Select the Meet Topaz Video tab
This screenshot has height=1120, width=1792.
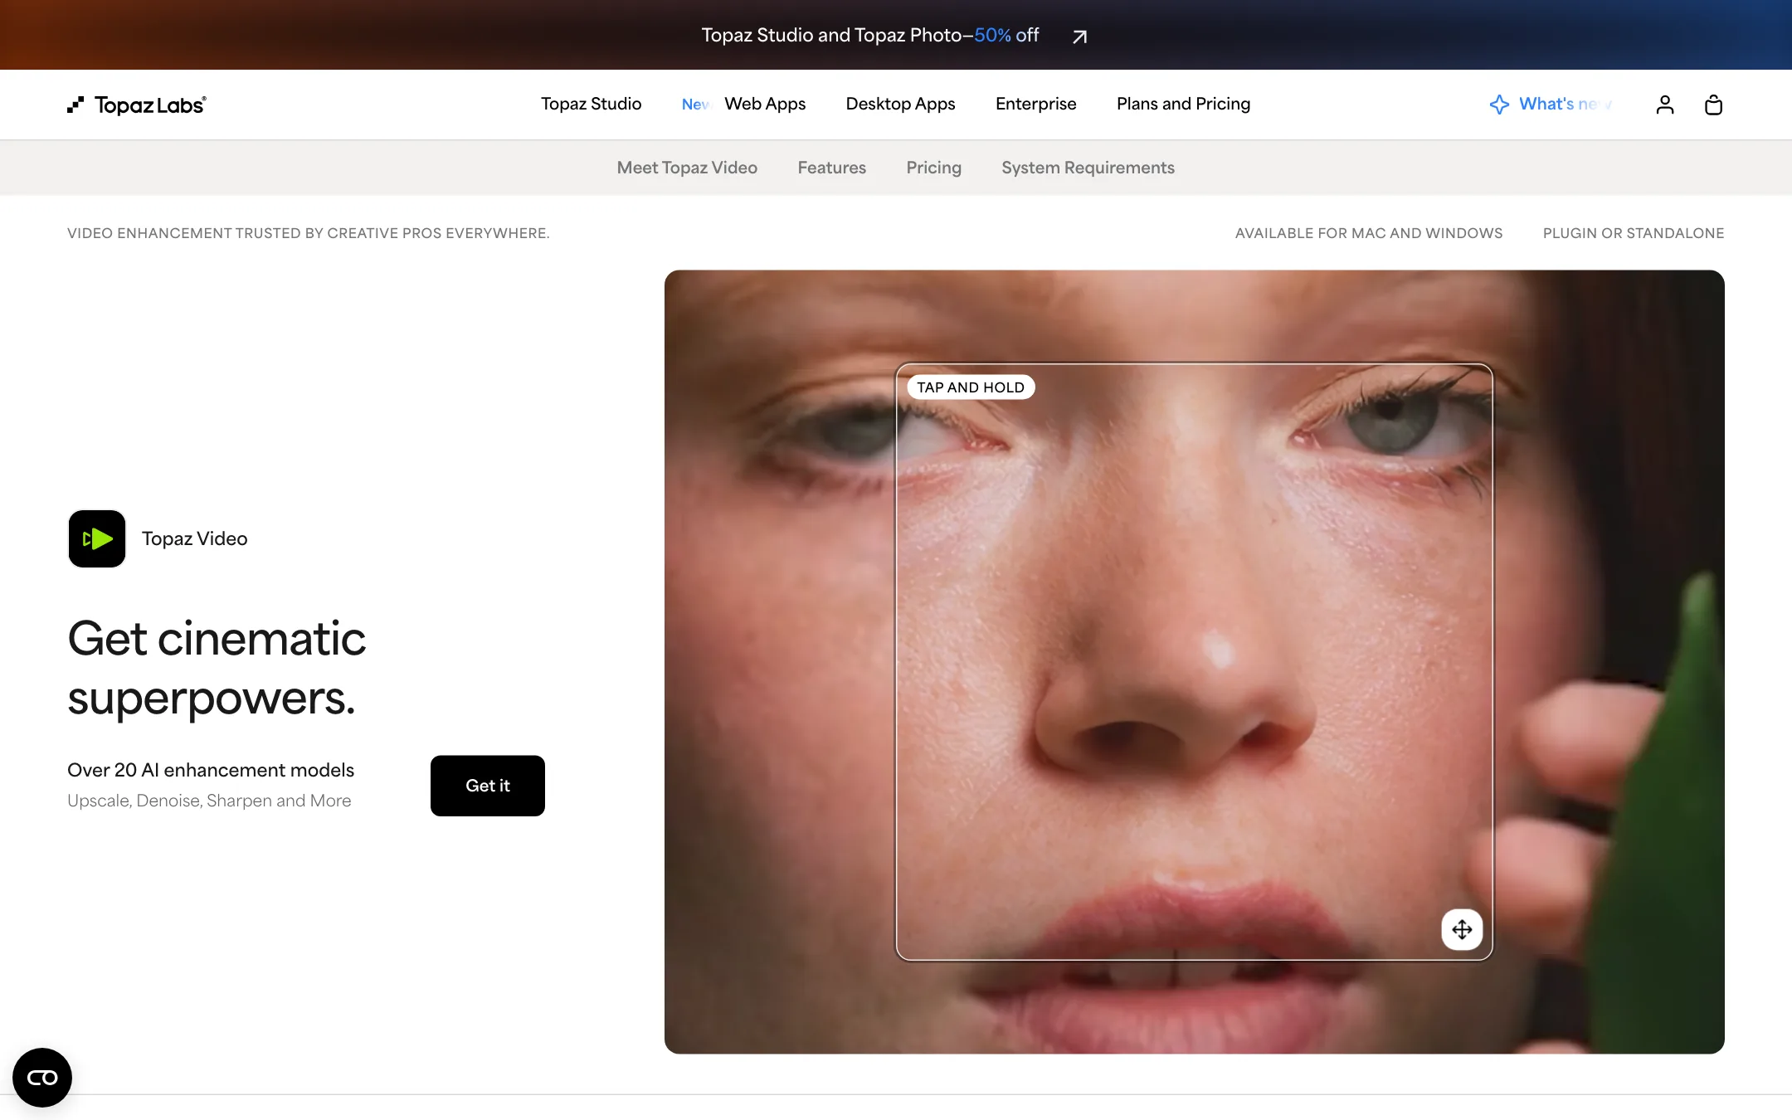point(687,168)
